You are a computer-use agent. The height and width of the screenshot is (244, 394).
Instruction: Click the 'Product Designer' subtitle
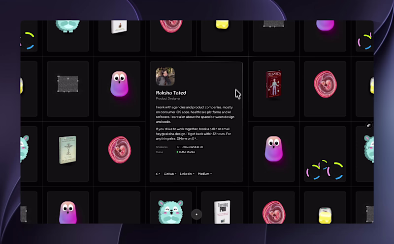pos(168,99)
